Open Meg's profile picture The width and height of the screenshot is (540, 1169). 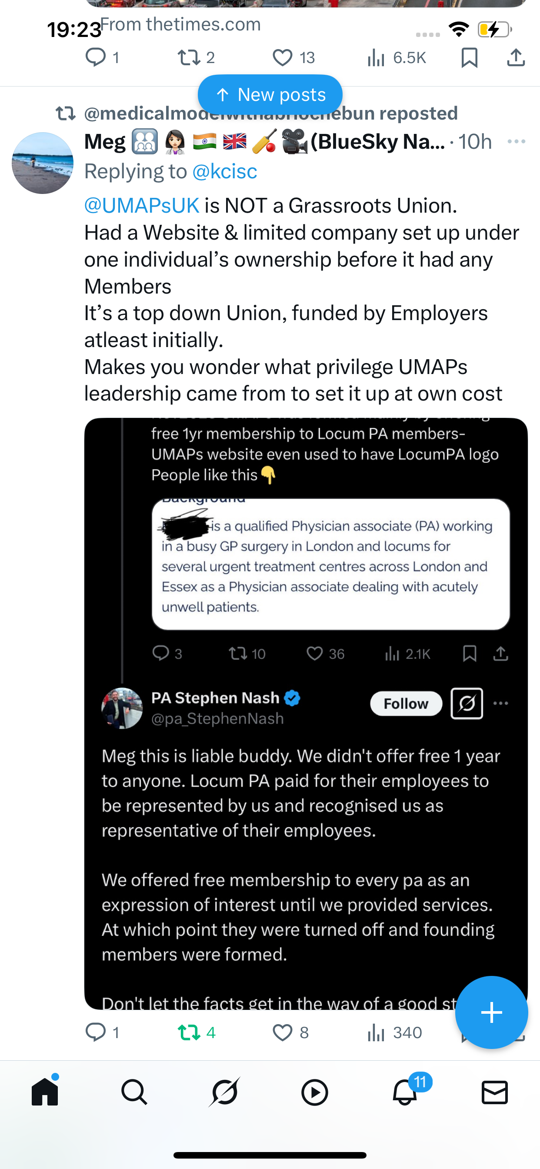coord(43,163)
